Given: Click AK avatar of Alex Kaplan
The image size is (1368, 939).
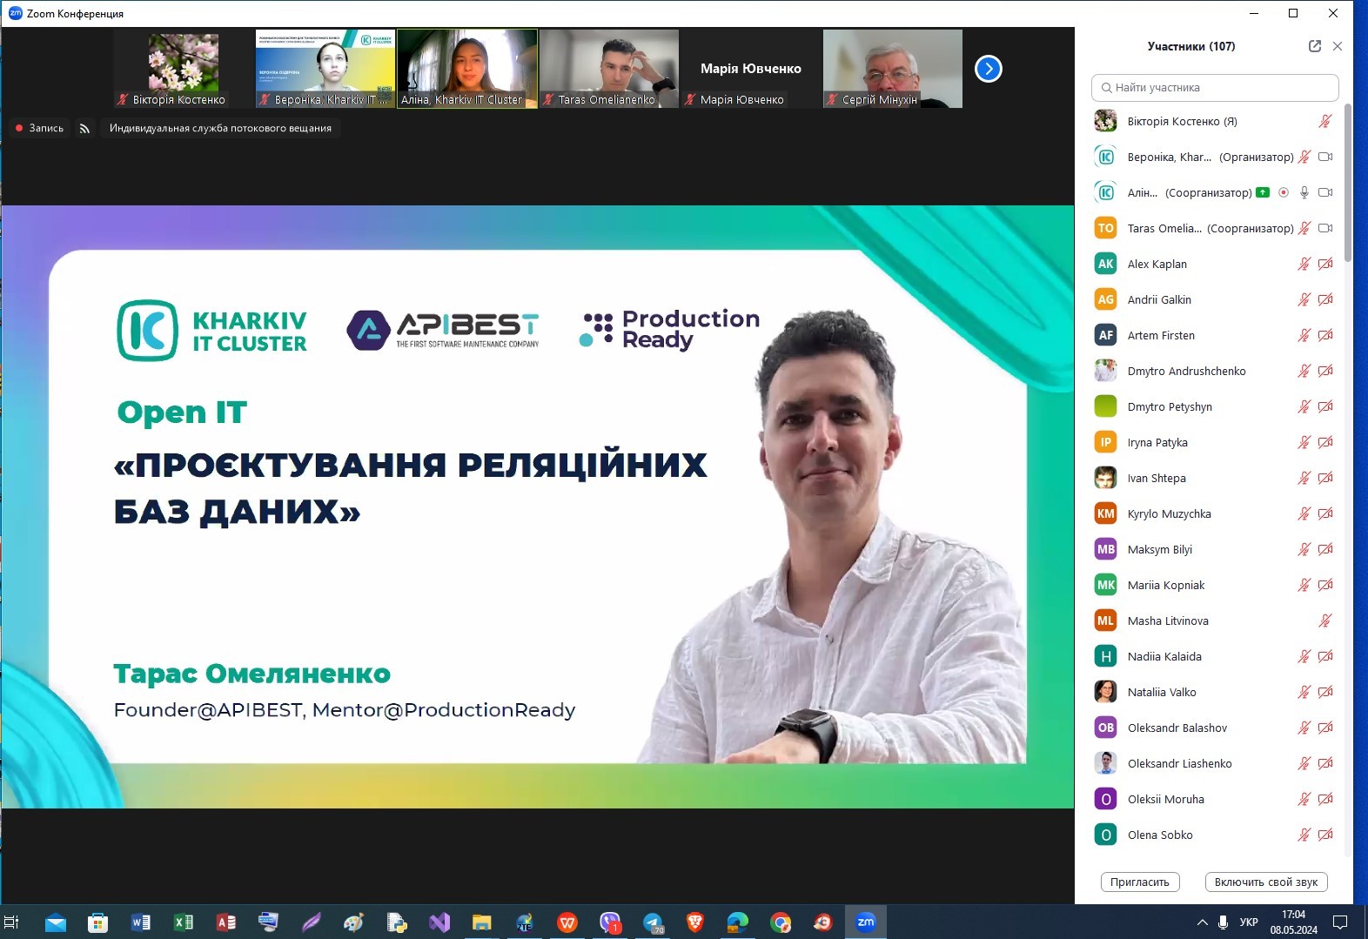Looking at the screenshot, I should pyautogui.click(x=1105, y=264).
